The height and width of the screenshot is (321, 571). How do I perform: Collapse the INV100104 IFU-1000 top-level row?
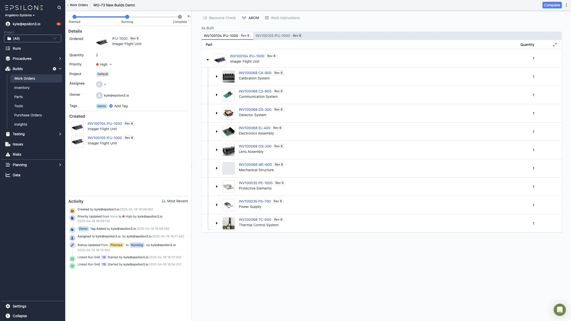tap(208, 60)
